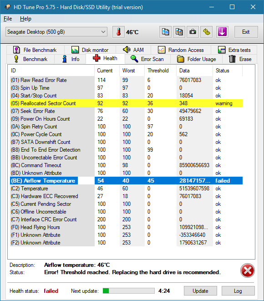Image resolution: width=264 pixels, height=301 pixels.
Task: Select Head Flying Hours row
Action: 126,227
